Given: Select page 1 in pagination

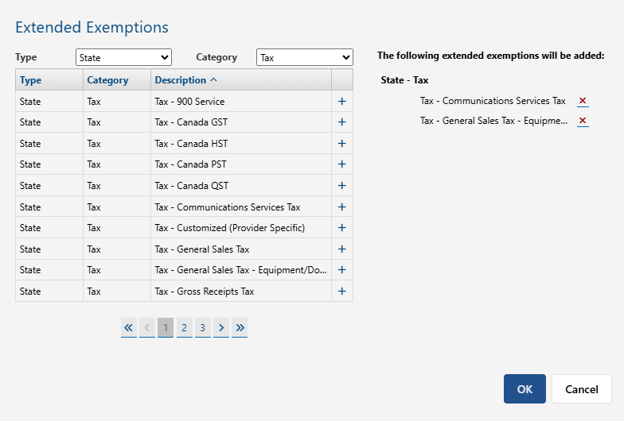Looking at the screenshot, I should pyautogui.click(x=166, y=327).
